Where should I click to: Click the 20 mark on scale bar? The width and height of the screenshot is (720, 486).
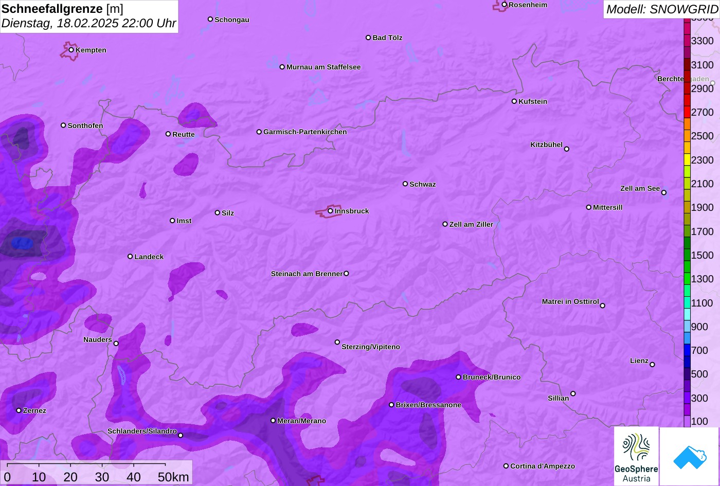tap(70, 477)
